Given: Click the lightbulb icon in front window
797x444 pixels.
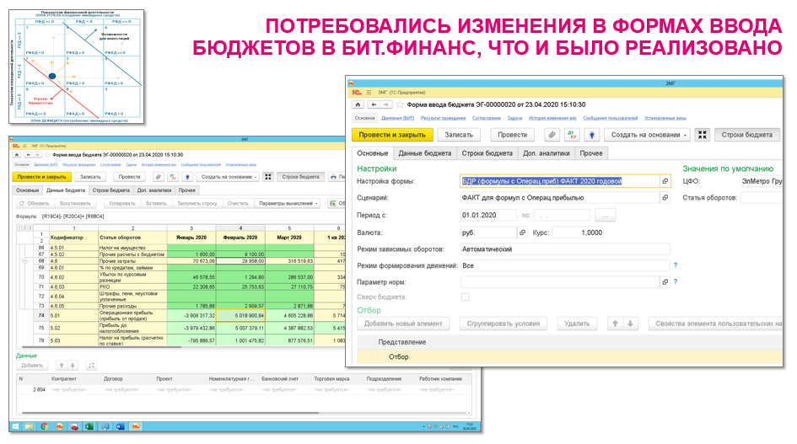Looking at the screenshot, I should pos(592,135).
